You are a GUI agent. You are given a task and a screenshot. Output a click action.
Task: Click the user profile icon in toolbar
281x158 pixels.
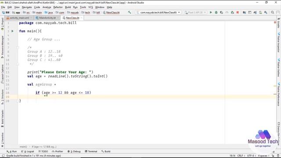[x=278, y=12]
